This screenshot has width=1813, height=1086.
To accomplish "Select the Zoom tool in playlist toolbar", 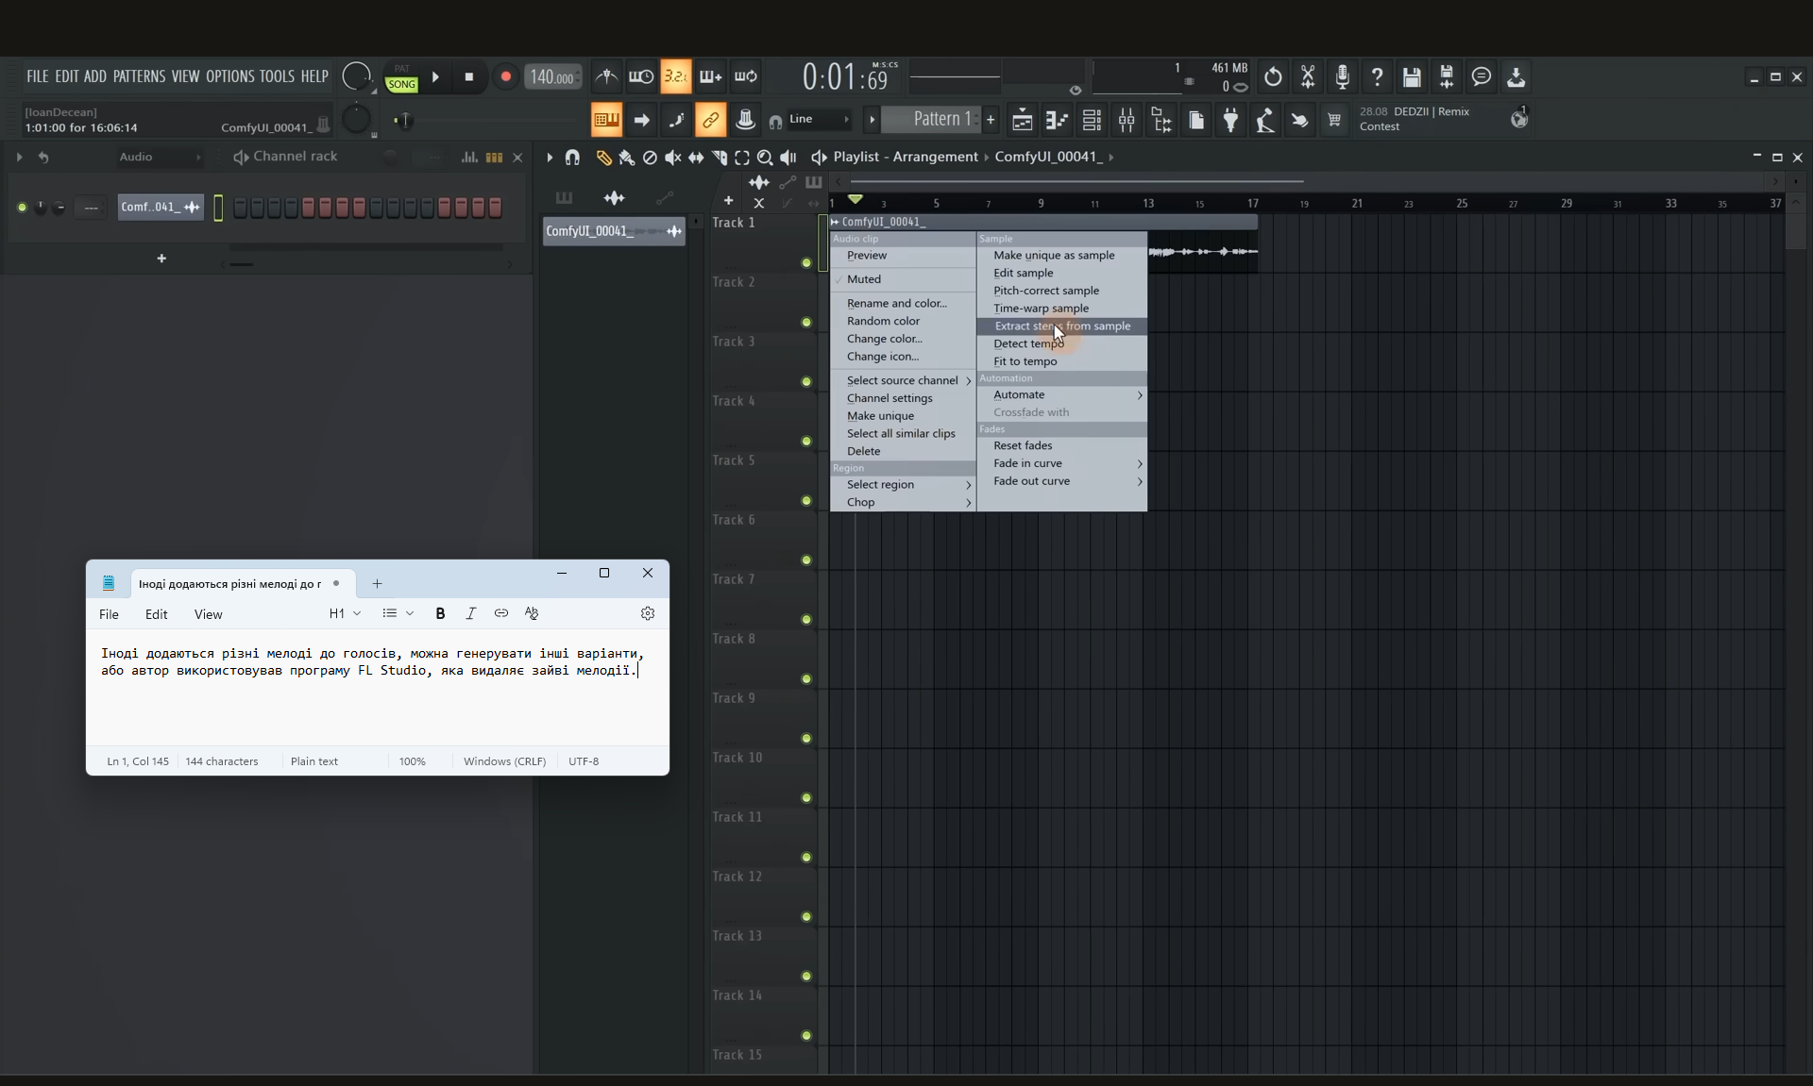I will 765,158.
